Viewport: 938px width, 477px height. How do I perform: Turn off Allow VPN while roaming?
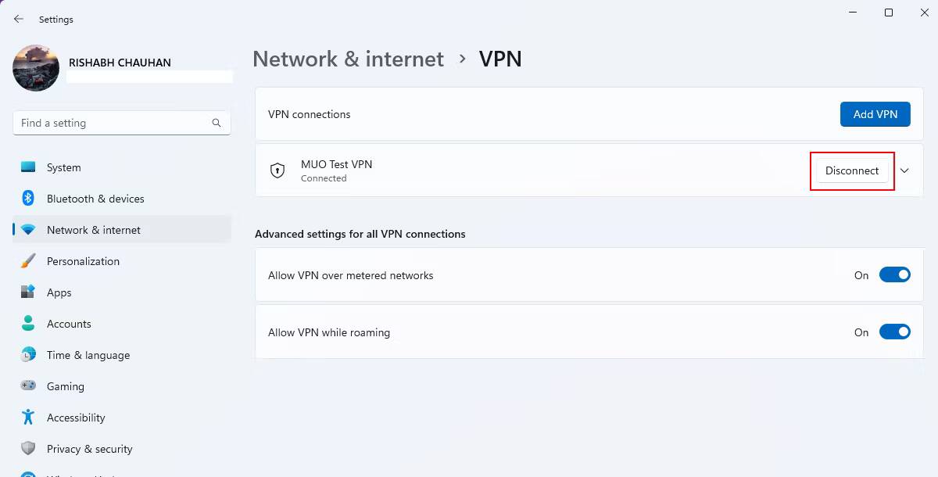click(895, 332)
